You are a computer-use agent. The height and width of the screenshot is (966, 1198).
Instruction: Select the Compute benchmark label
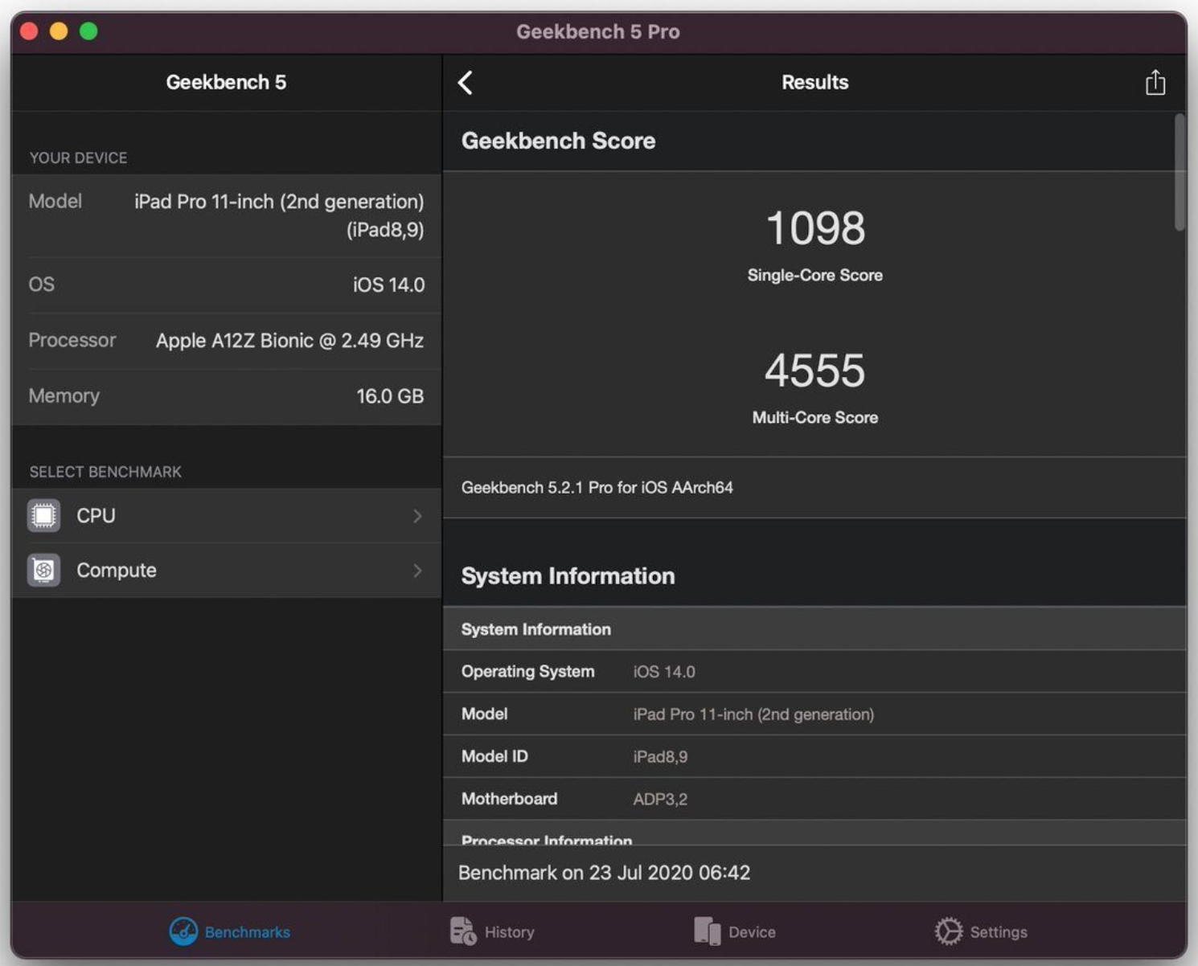point(117,571)
